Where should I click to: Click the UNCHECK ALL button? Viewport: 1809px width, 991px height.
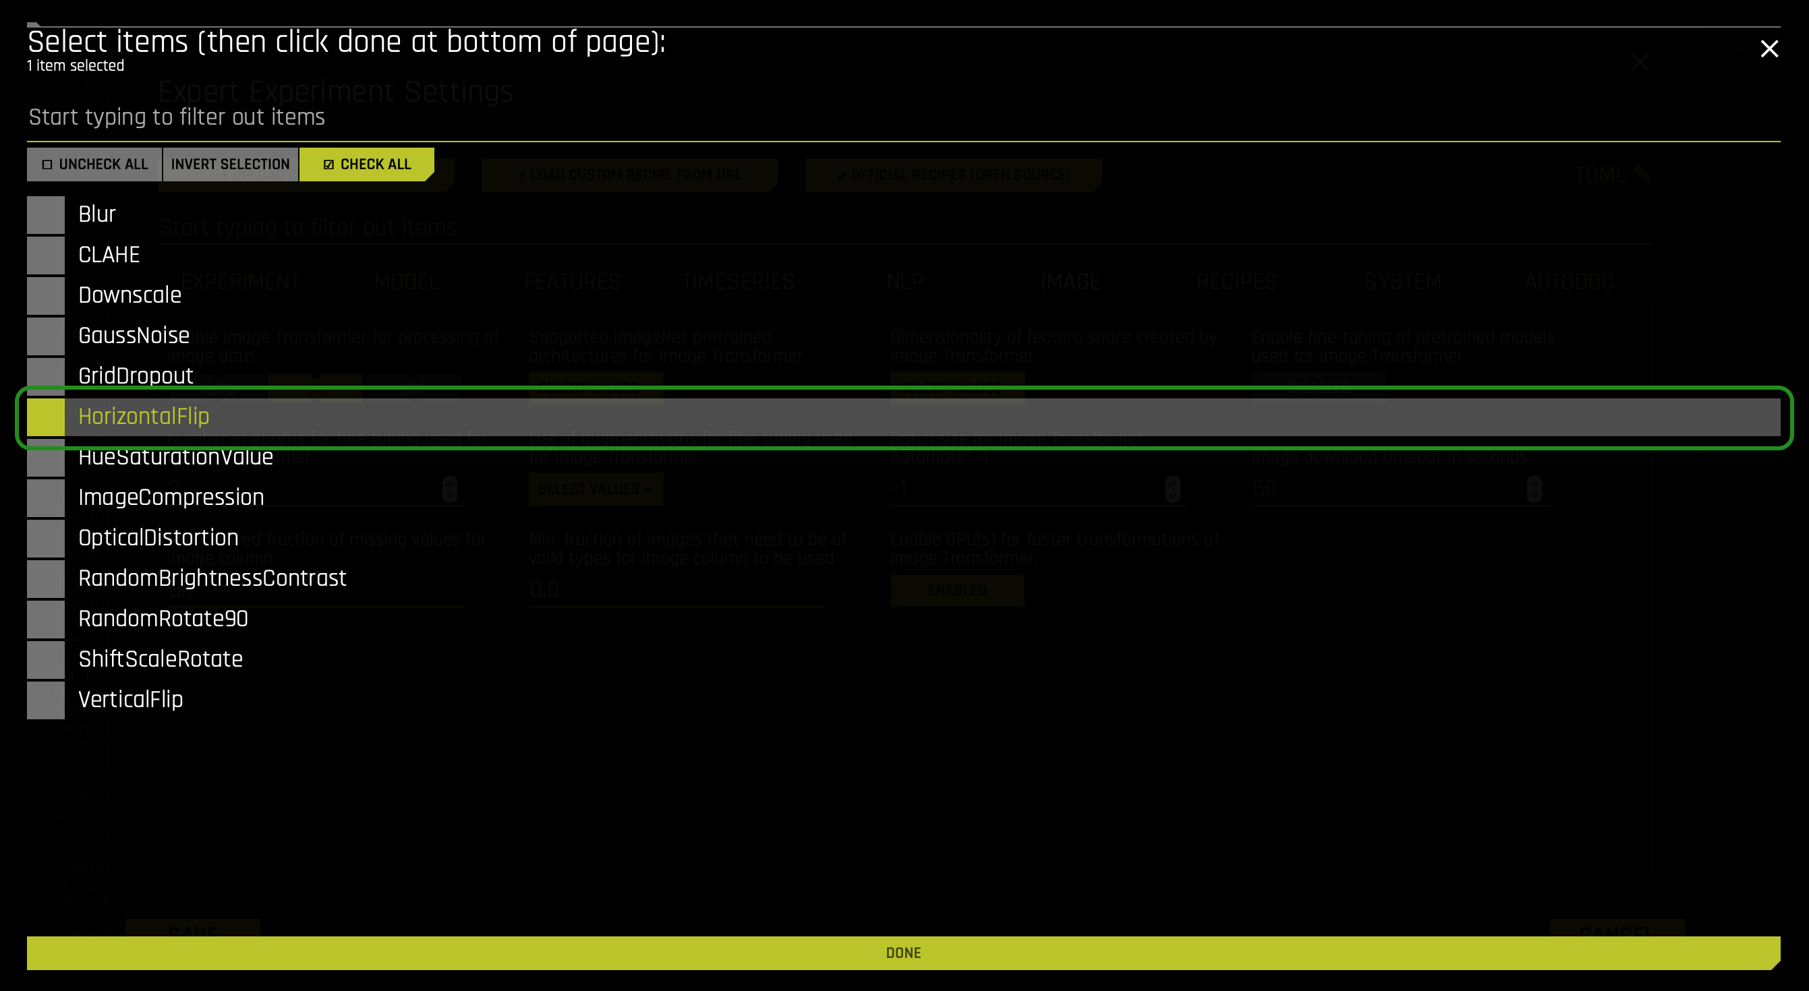pyautogui.click(x=93, y=164)
